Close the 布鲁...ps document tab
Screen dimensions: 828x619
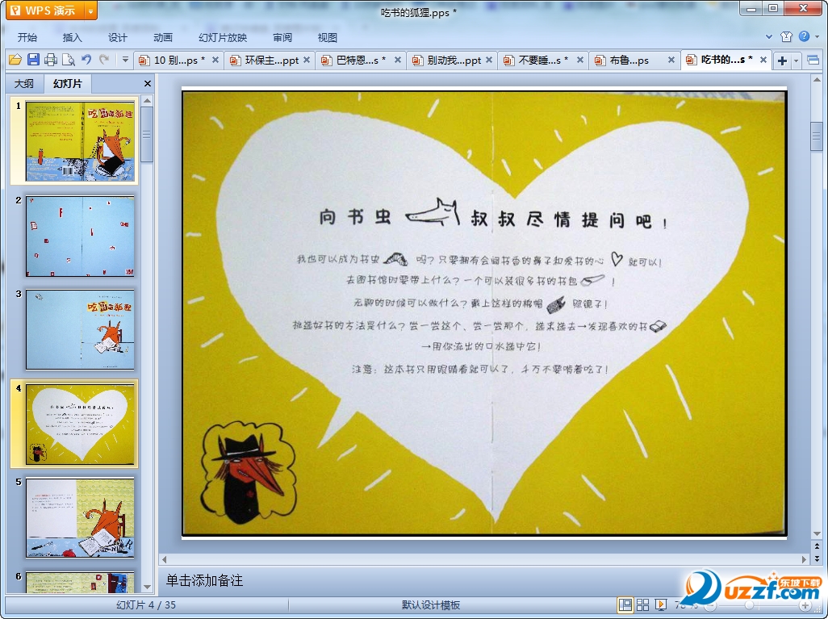[671, 61]
